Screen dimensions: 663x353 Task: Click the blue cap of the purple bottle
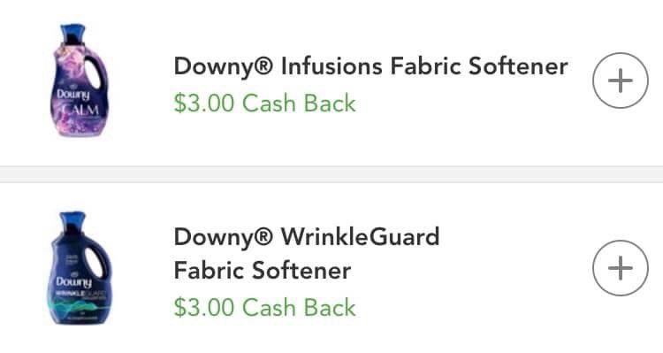pyautogui.click(x=72, y=34)
